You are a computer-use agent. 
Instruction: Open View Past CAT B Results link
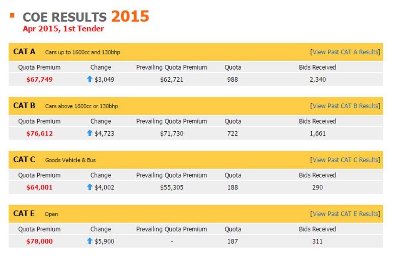(x=345, y=106)
